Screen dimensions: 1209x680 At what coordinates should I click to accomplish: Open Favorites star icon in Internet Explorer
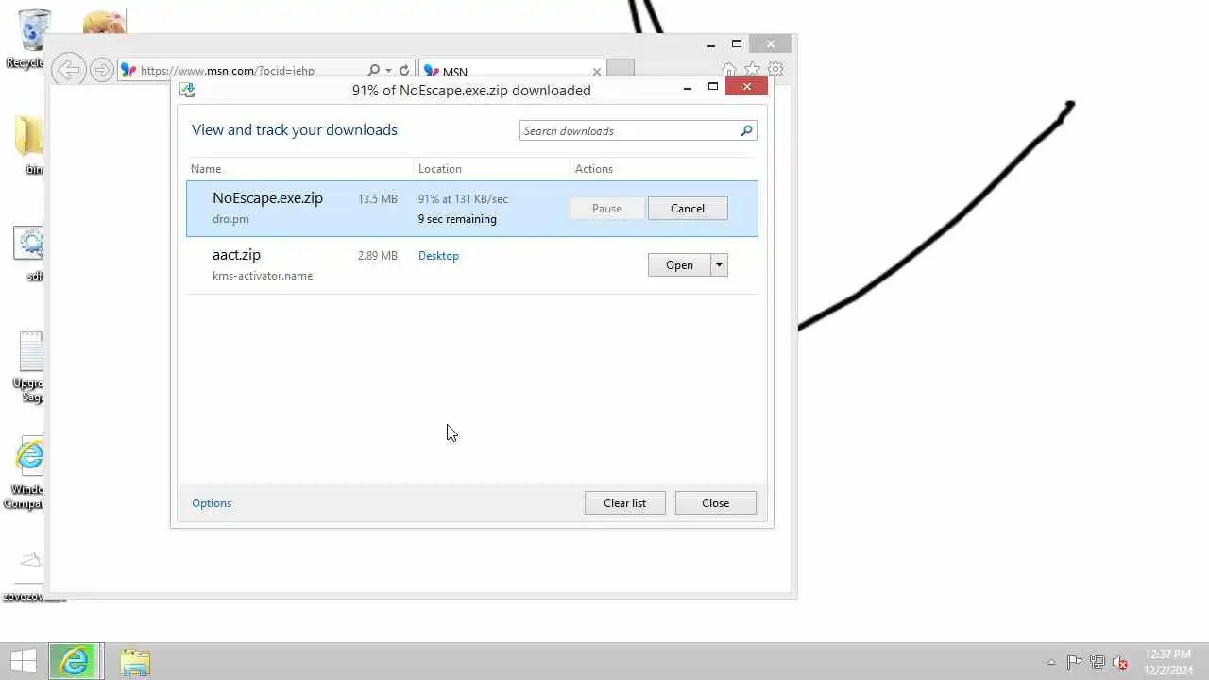point(752,69)
